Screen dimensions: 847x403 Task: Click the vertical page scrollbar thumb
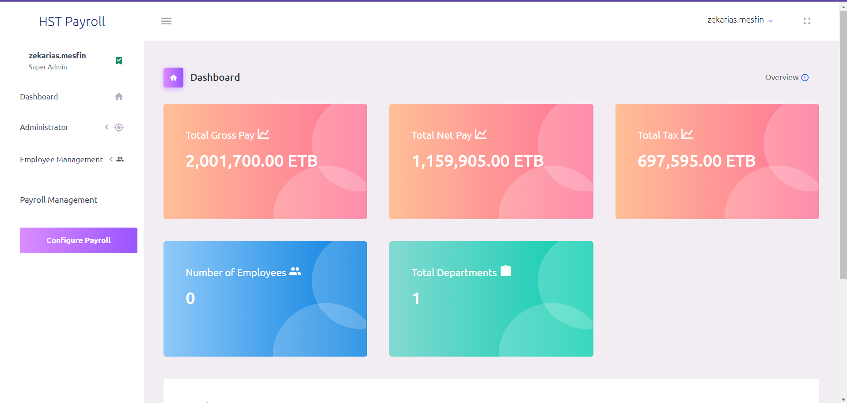(843, 145)
